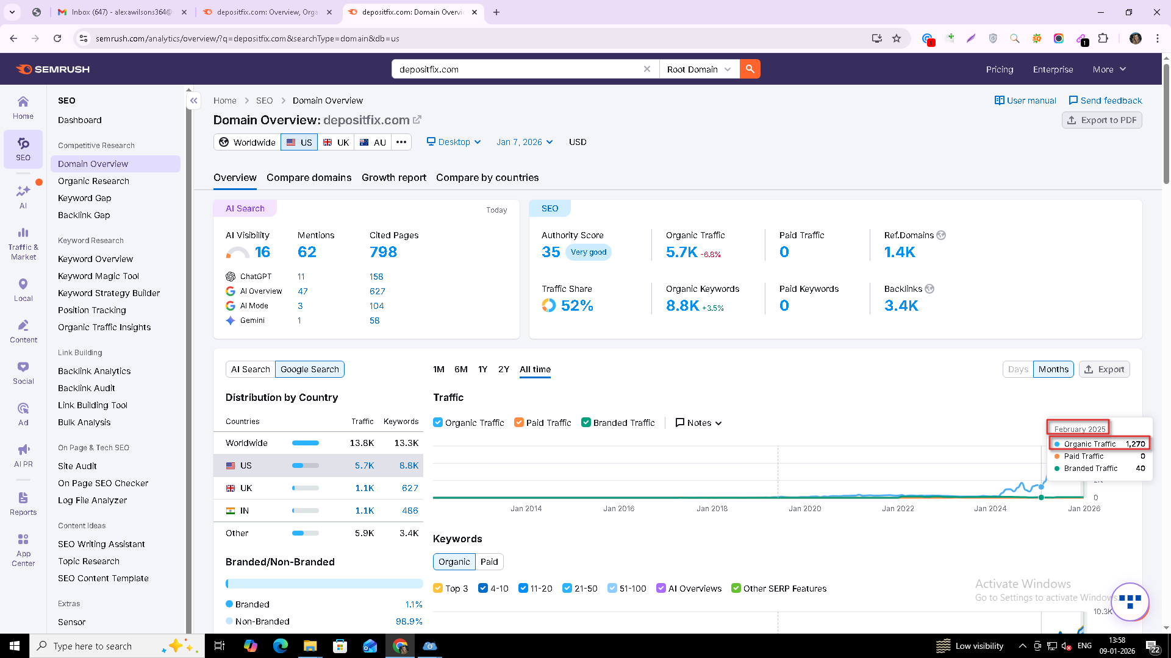Image resolution: width=1171 pixels, height=658 pixels.
Task: Open the AI section sidebar icon
Action: [23, 197]
